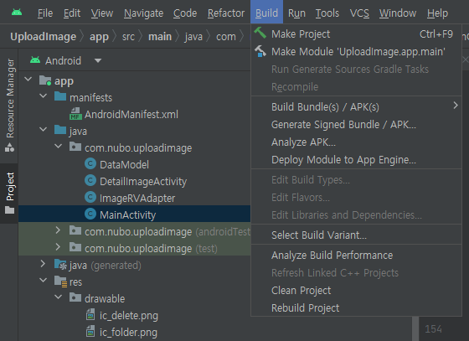Close the open Build menu
469x341 pixels.
pyautogui.click(x=266, y=12)
